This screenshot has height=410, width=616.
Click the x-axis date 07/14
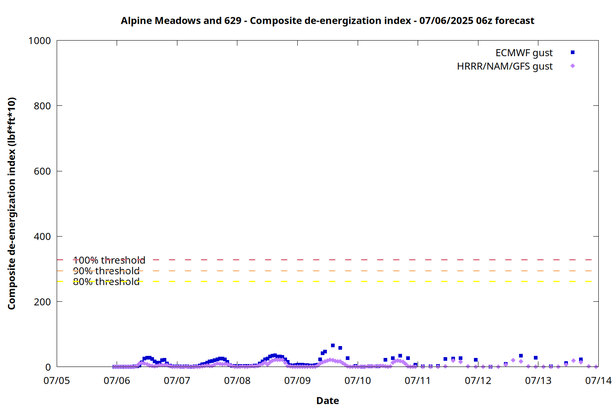click(x=598, y=380)
